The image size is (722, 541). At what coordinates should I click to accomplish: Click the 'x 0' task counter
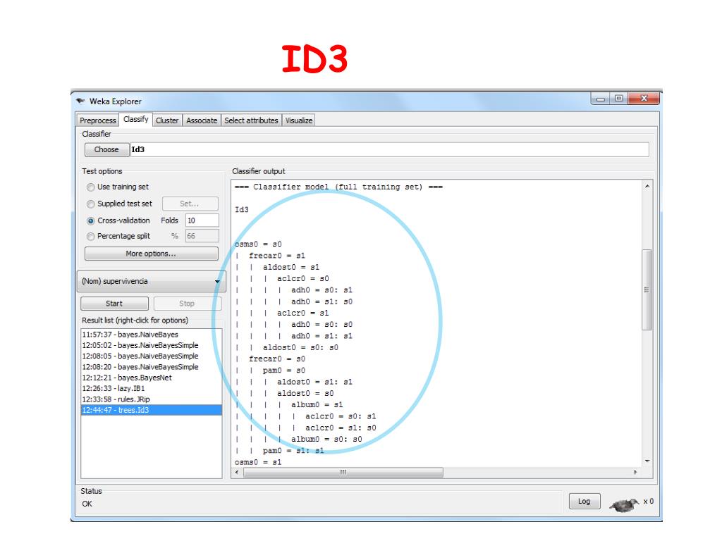coord(649,502)
